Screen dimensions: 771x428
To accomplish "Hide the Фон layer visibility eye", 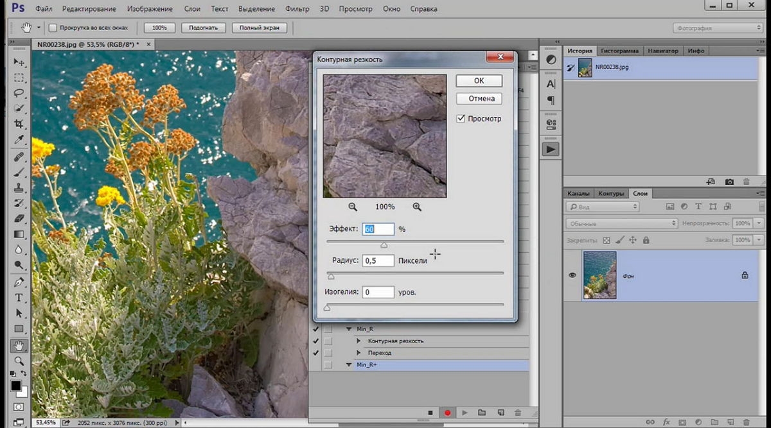I will (572, 275).
